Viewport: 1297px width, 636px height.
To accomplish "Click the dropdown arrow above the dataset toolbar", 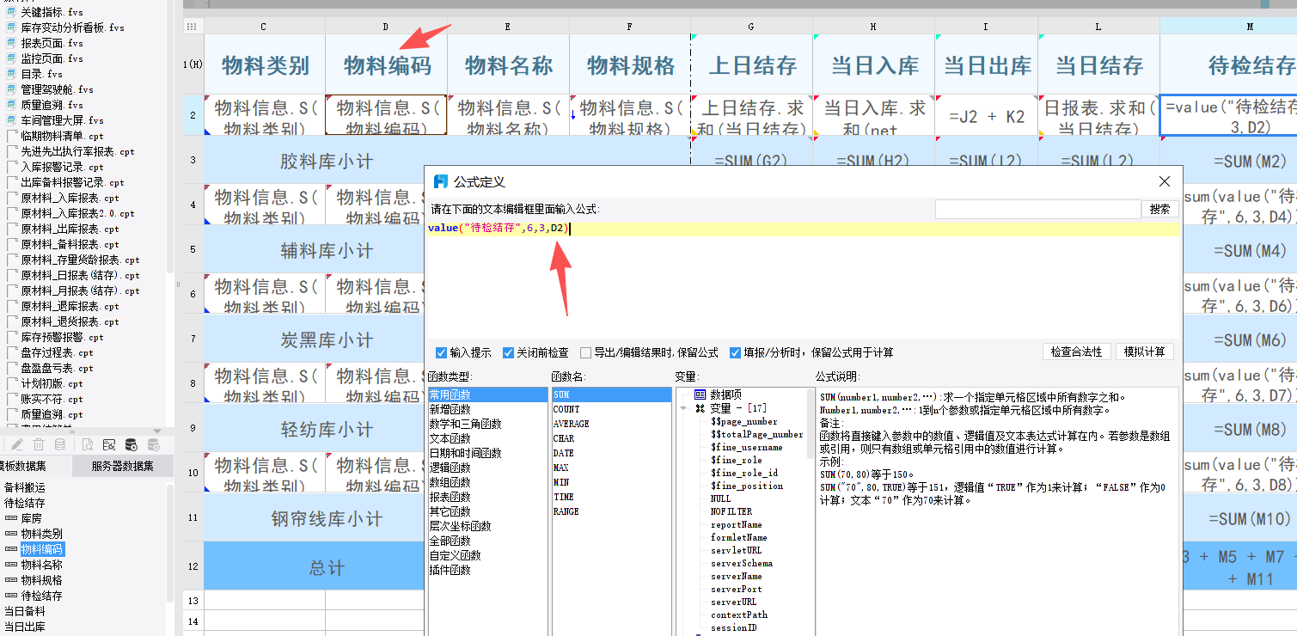I will tap(157, 431).
